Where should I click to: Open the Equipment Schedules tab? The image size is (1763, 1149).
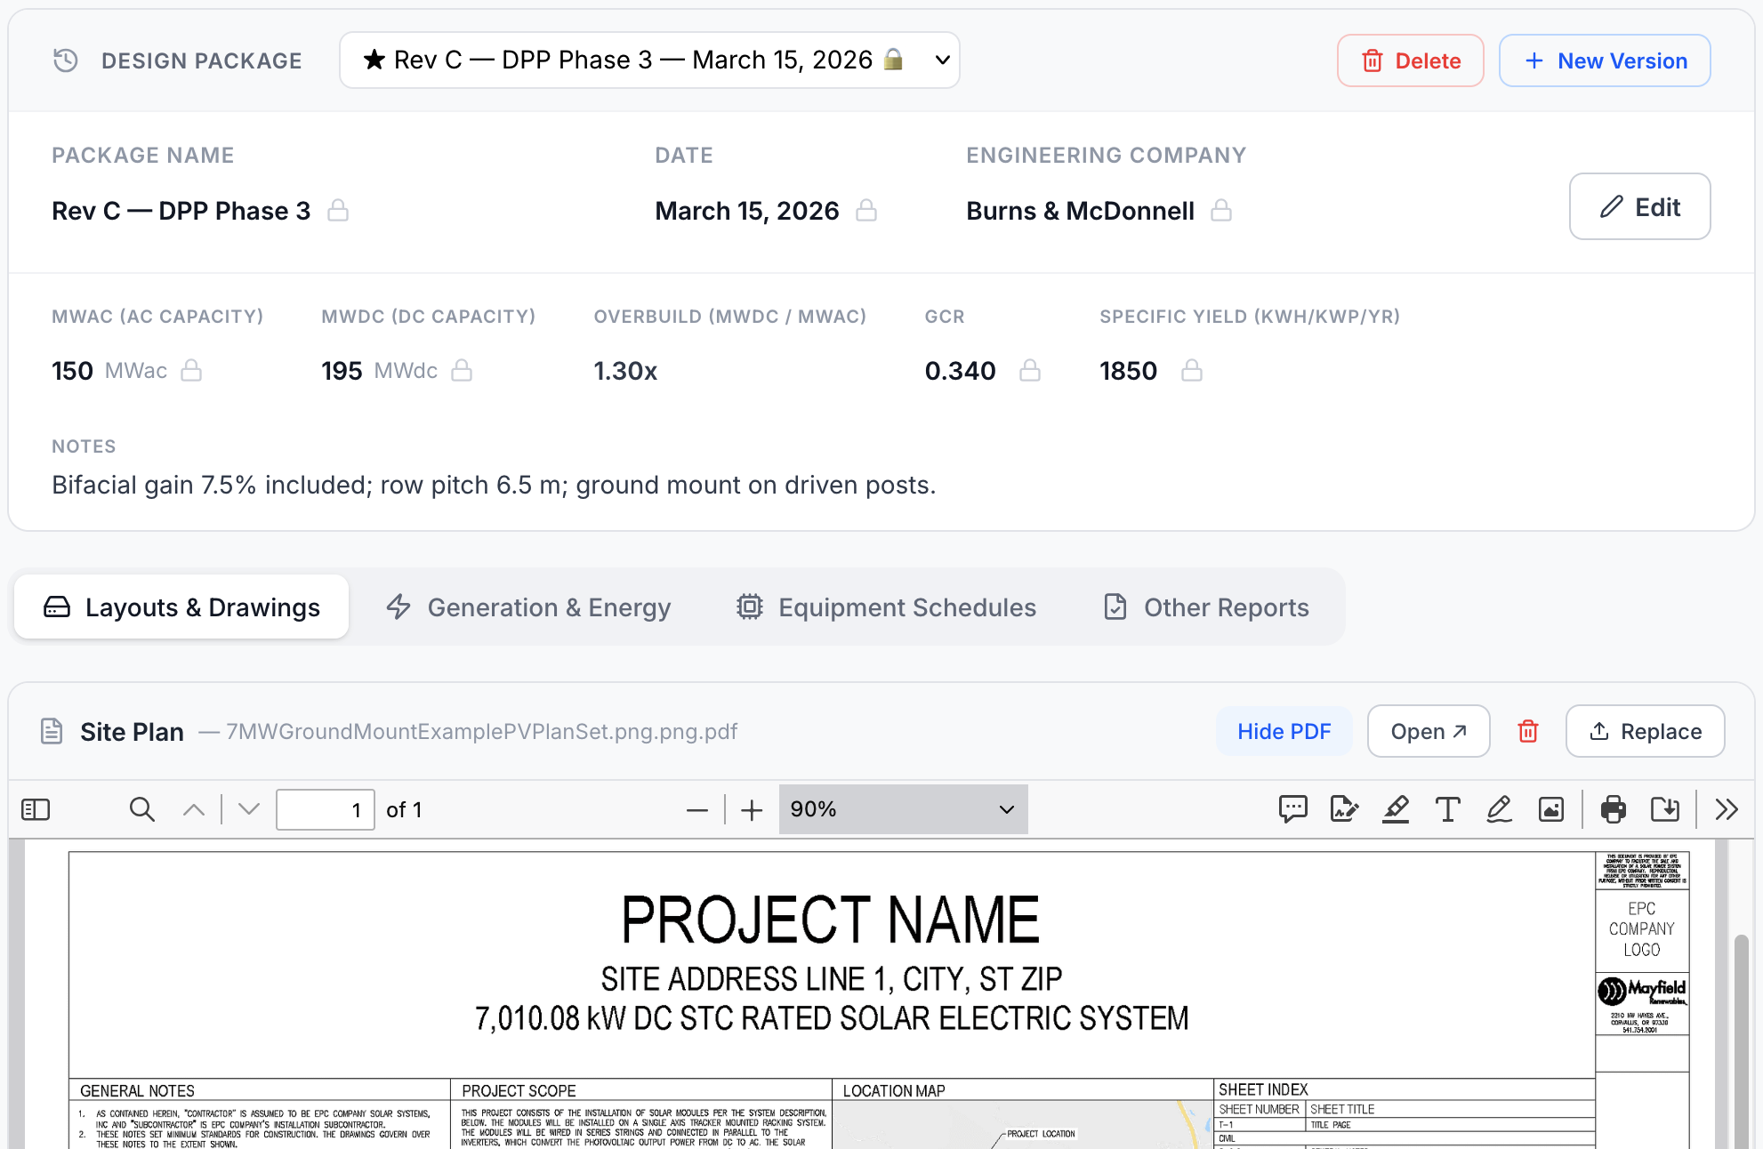point(886,607)
